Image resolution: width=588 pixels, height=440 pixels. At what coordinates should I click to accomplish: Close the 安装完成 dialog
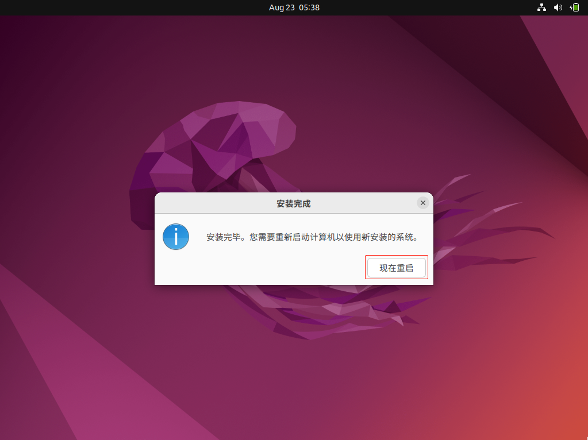coord(423,203)
